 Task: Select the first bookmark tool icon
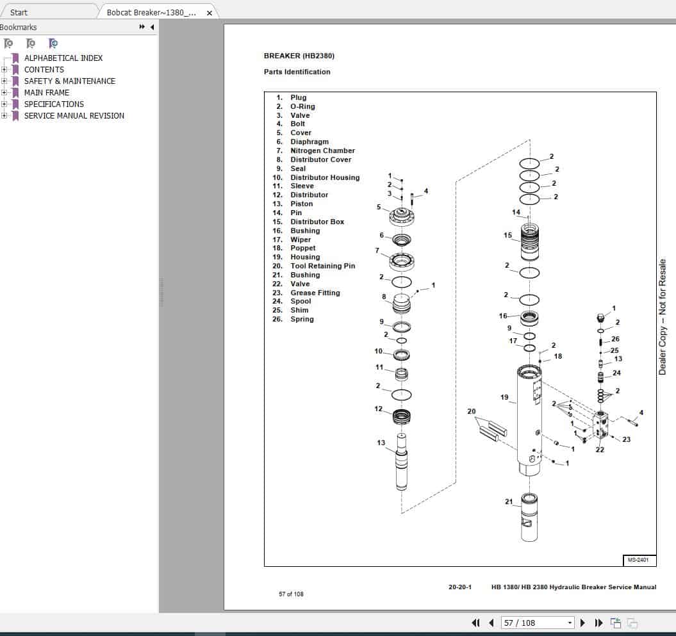(9, 43)
